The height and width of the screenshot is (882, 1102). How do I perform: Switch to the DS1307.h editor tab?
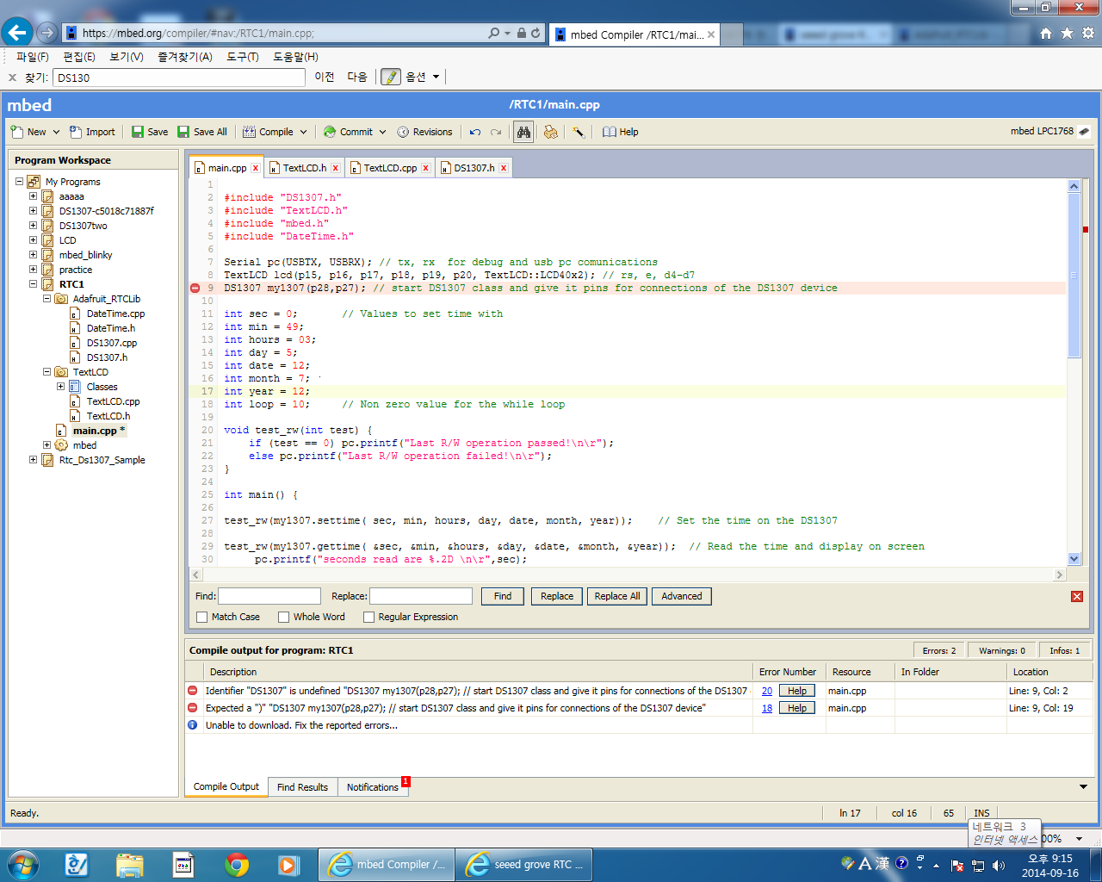pos(473,168)
